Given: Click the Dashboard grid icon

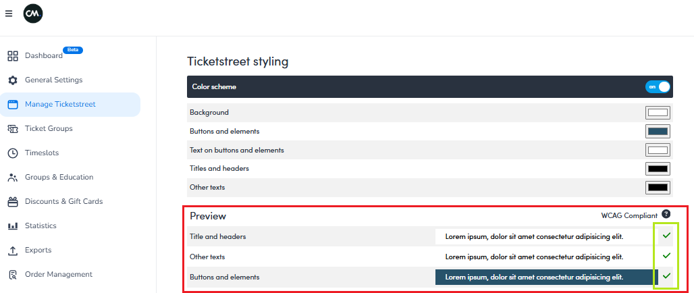Looking at the screenshot, I should tap(12, 55).
